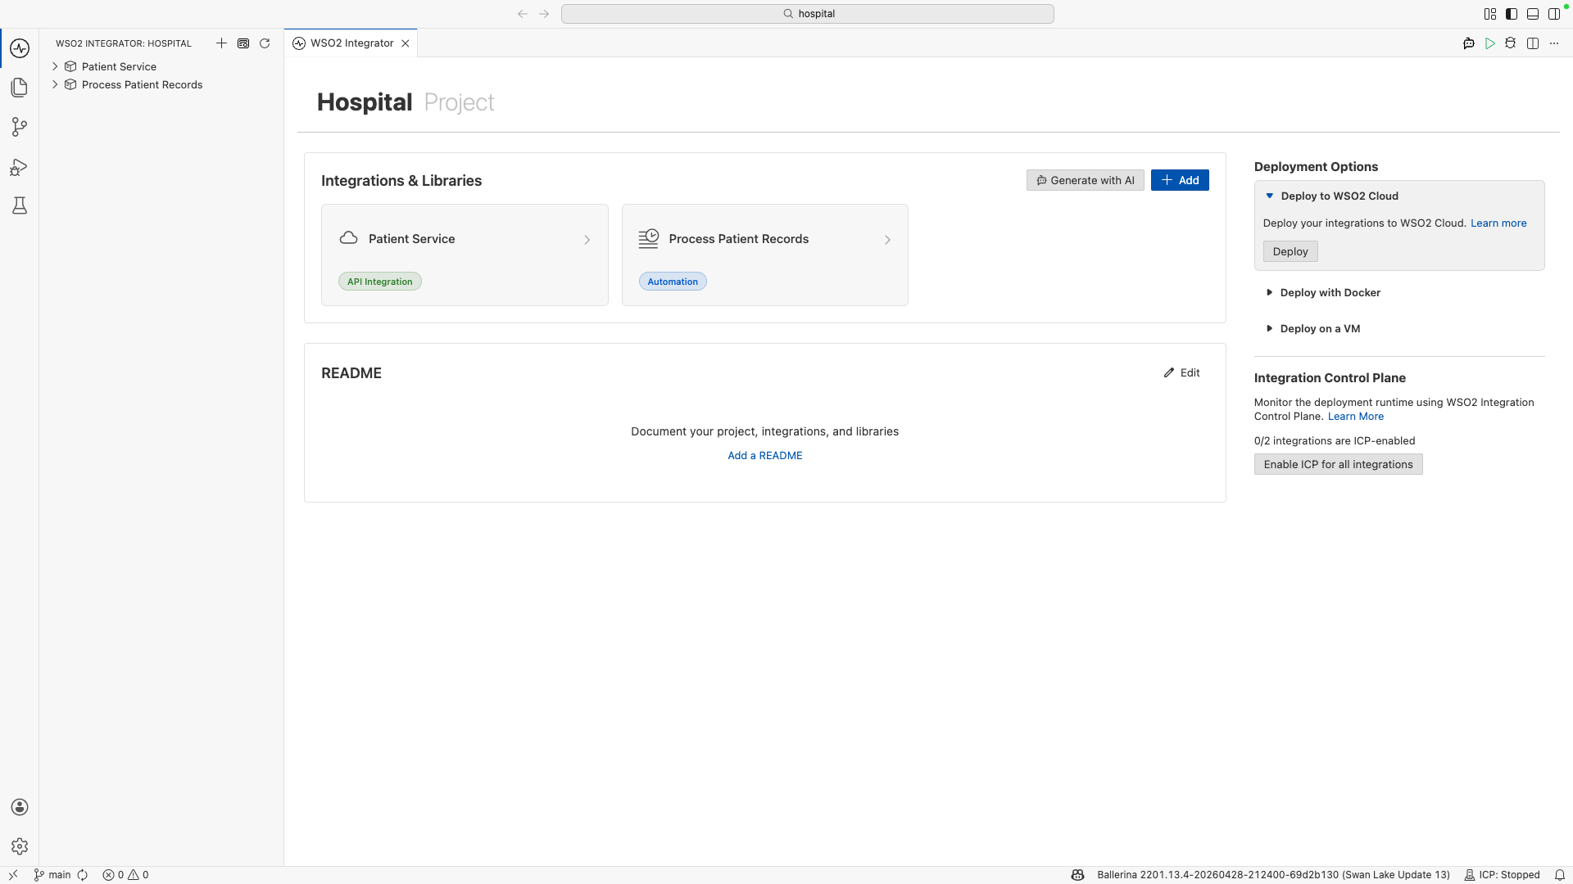
Task: Click the plus icon in sidebar header
Action: [221, 43]
